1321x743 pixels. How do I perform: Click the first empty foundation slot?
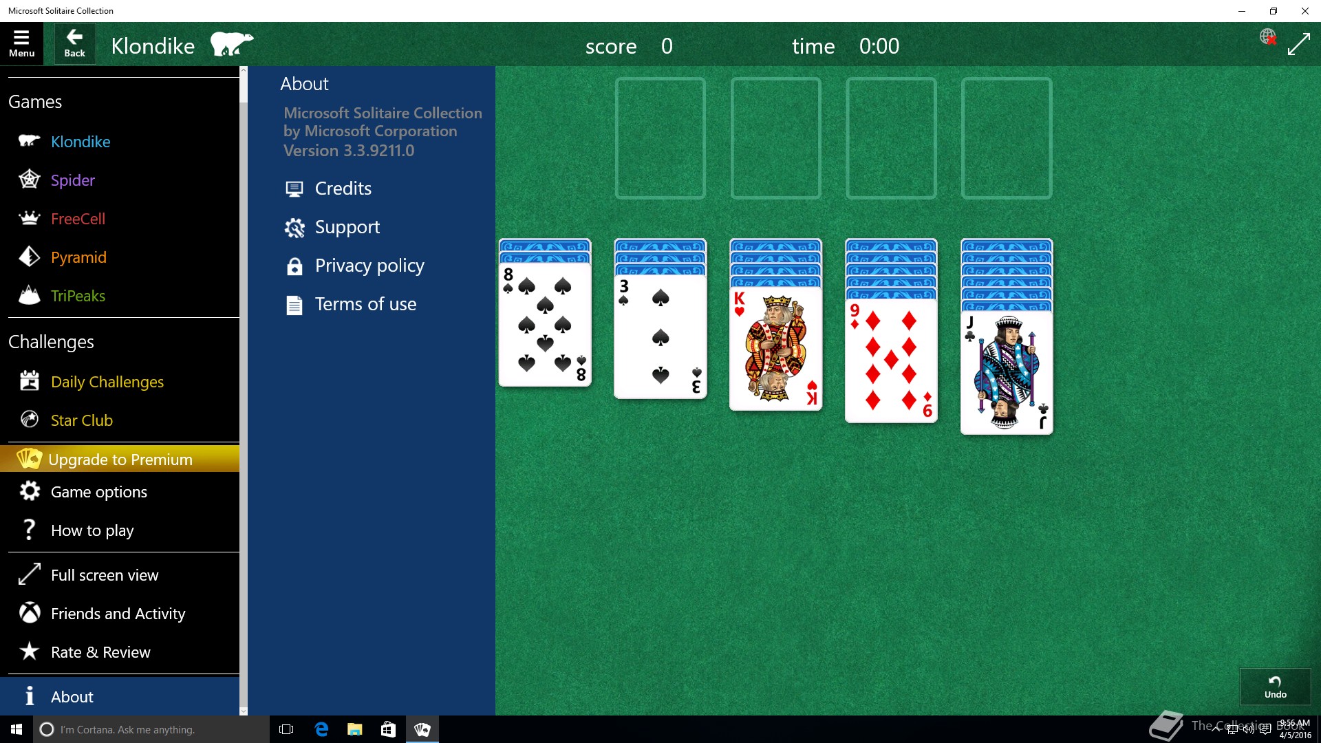coord(660,138)
